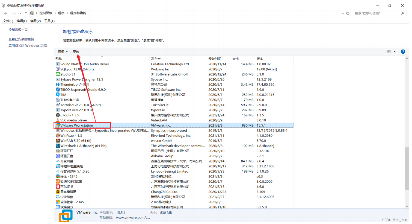Click the Thunderbolt software icon
This screenshot has height=224, width=412.
coord(58,85)
